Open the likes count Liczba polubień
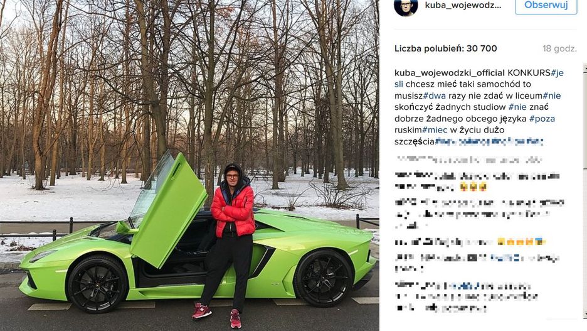 pyautogui.click(x=445, y=48)
